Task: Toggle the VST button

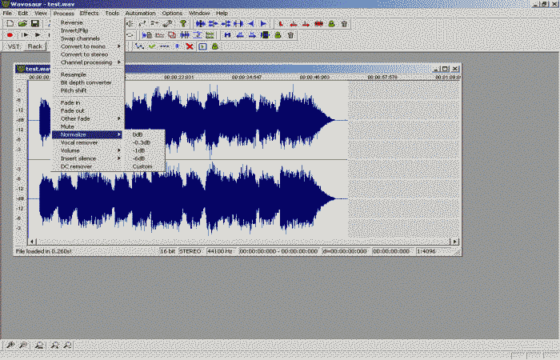Action: 14,46
